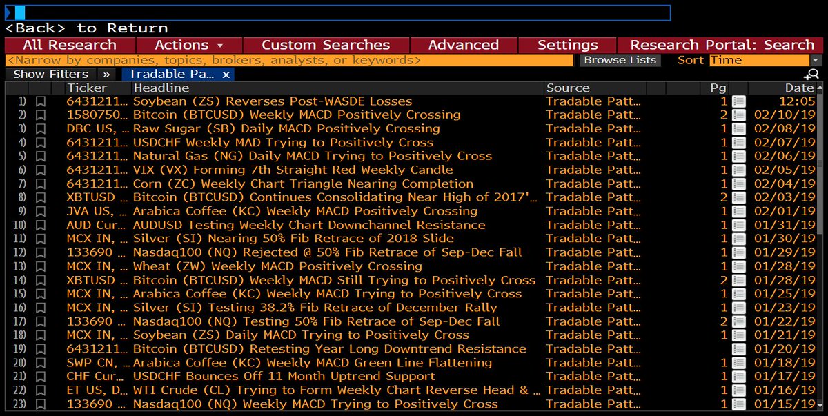Click the magnifying glass search icon
Image resolution: width=828 pixels, height=416 pixels.
(x=813, y=74)
